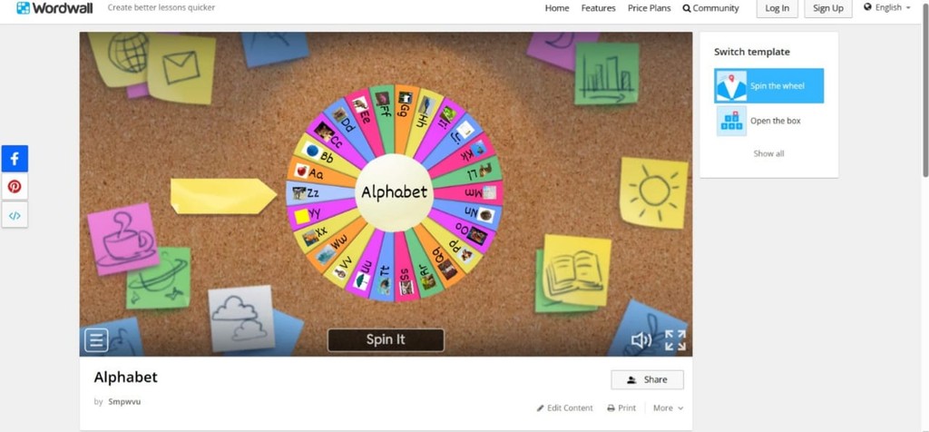Viewport: 929px width, 432px height.
Task: Open the embed code icon
Action: click(15, 215)
